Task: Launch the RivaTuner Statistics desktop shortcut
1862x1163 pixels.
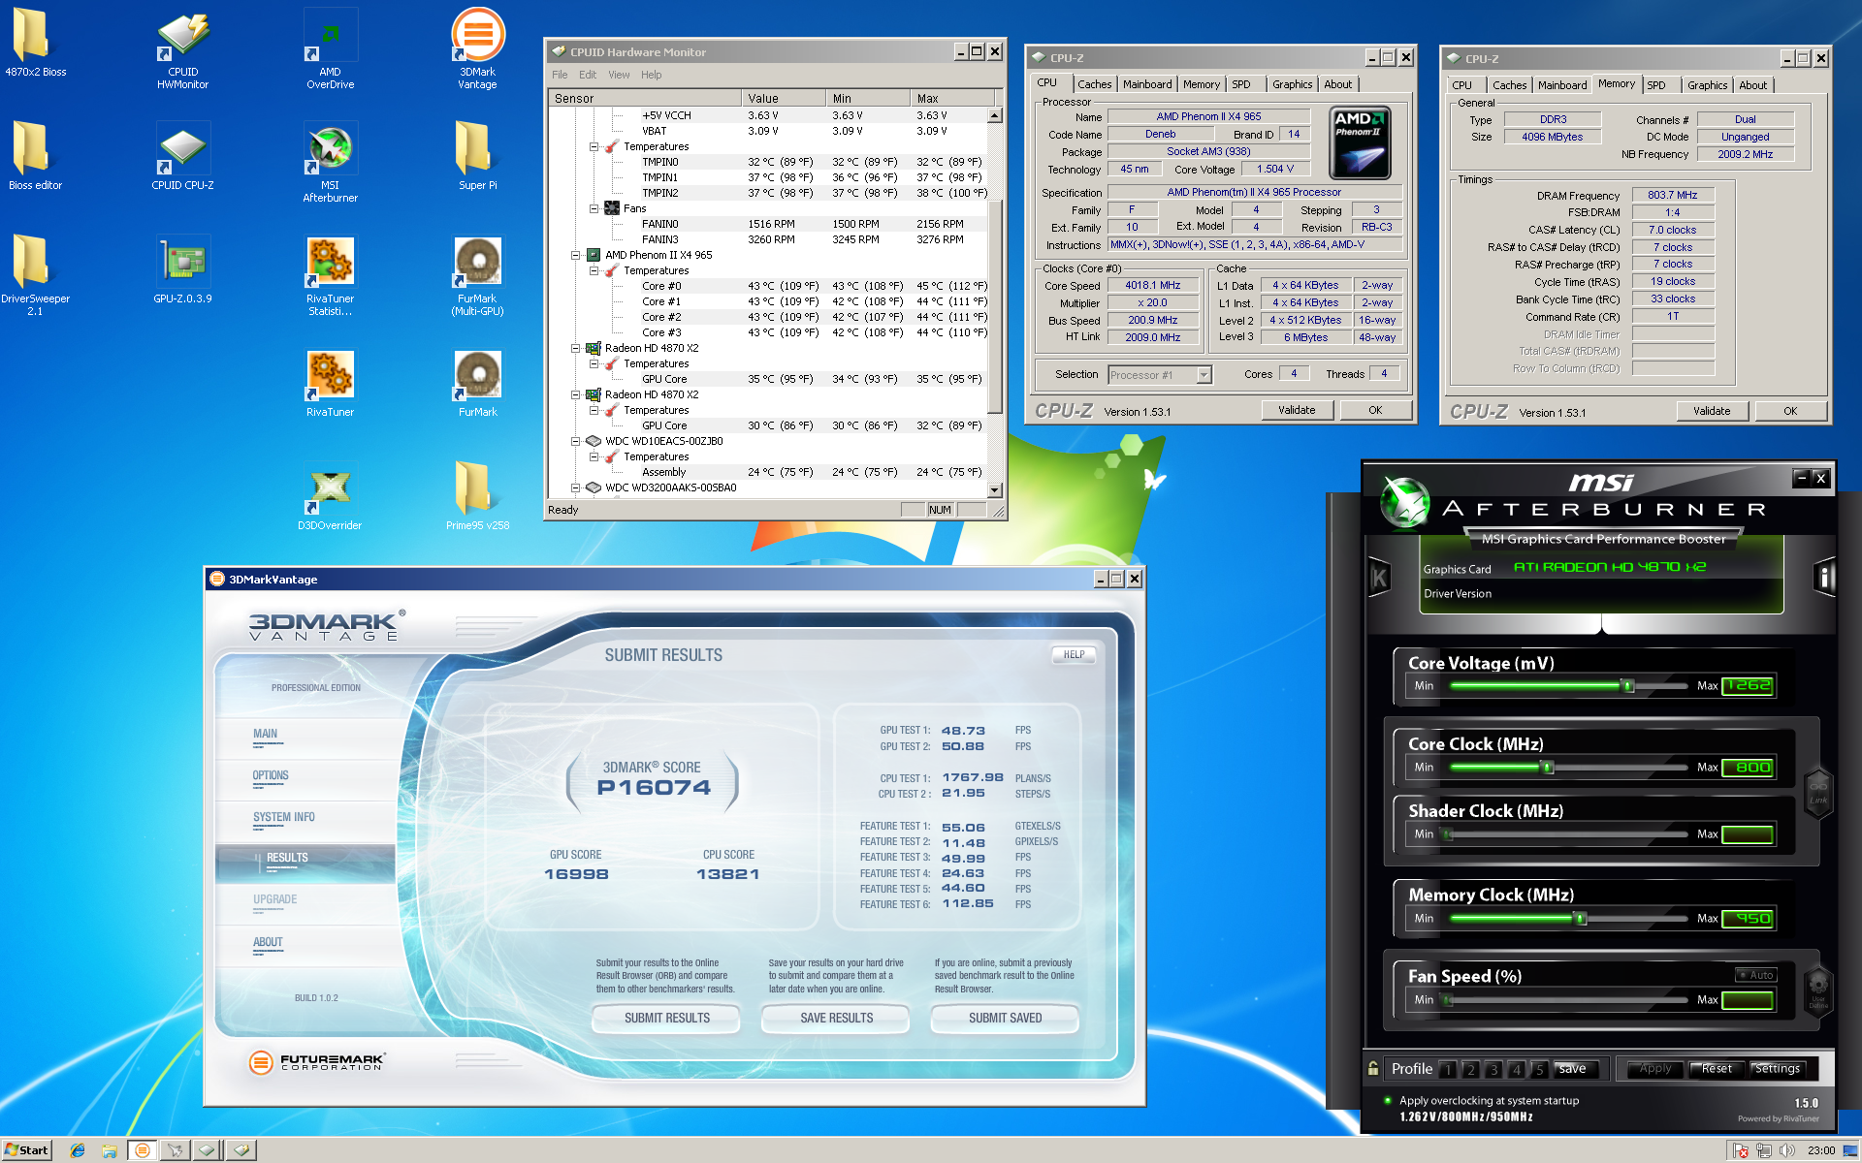Action: pos(330,276)
